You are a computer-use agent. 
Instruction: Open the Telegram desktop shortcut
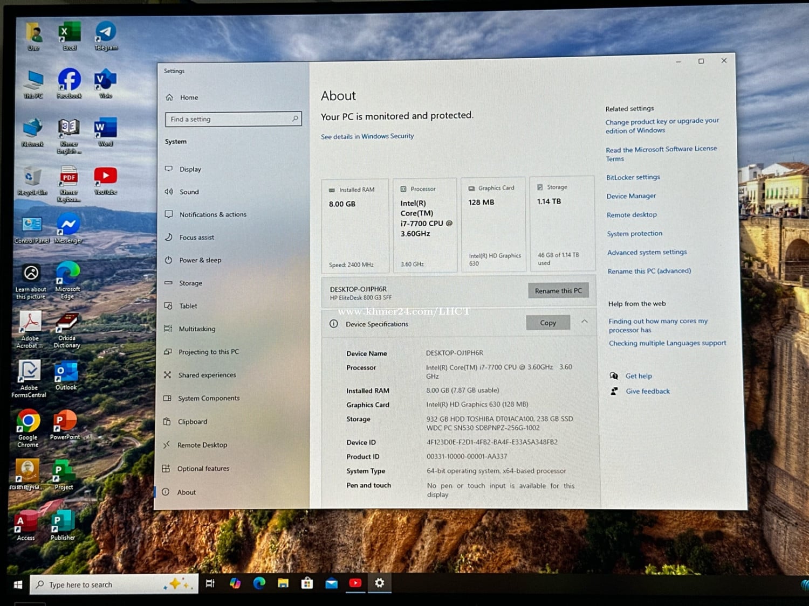[106, 34]
